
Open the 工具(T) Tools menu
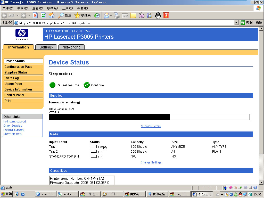click(68, 8)
